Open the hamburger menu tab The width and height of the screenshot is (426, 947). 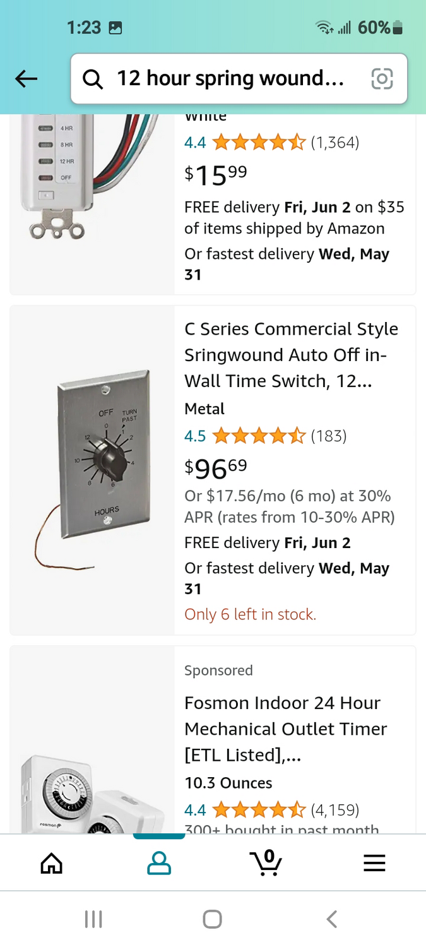coord(374,863)
